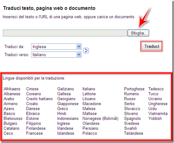Select Persiano language entry
174x143 pixels.
click(90, 128)
